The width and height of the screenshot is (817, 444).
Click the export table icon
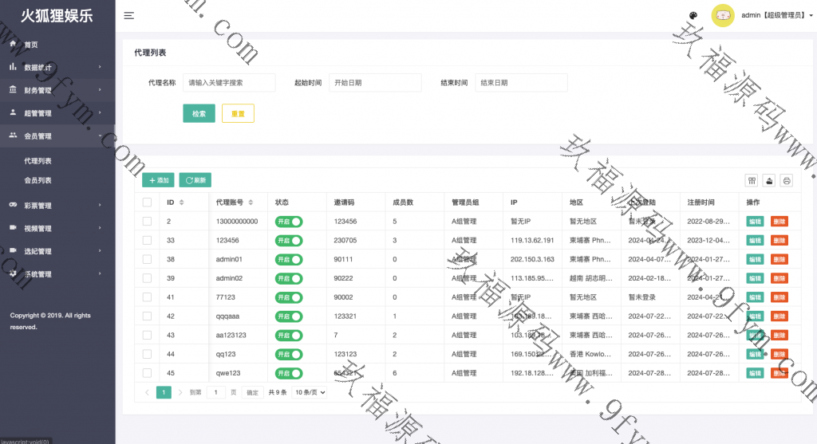coord(768,181)
